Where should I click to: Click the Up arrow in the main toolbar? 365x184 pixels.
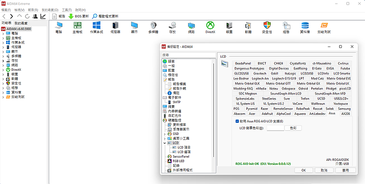[x=19, y=16]
